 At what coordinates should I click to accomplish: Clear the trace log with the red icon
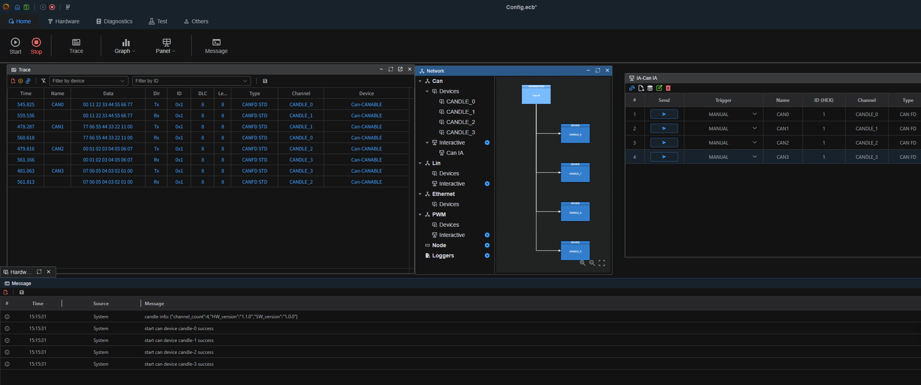13,81
